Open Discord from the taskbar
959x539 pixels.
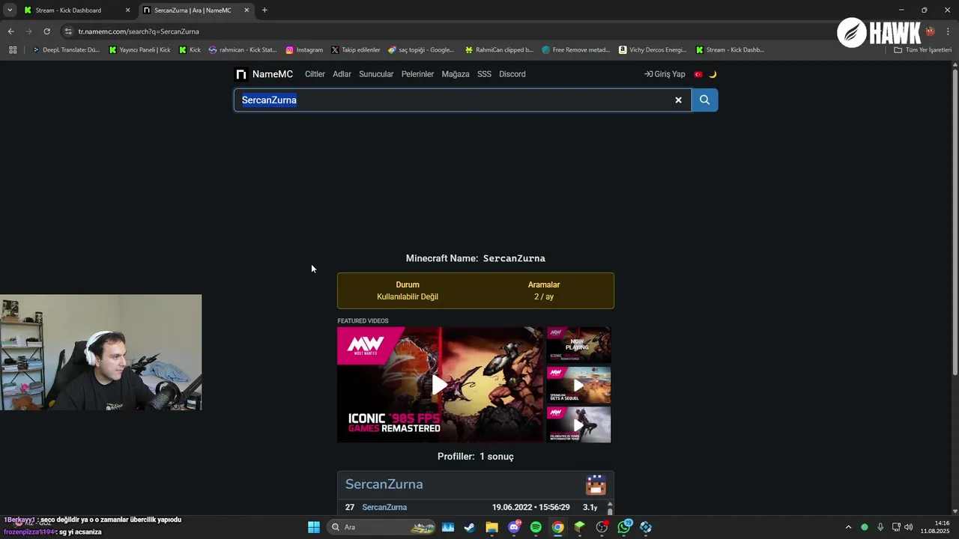(x=514, y=527)
